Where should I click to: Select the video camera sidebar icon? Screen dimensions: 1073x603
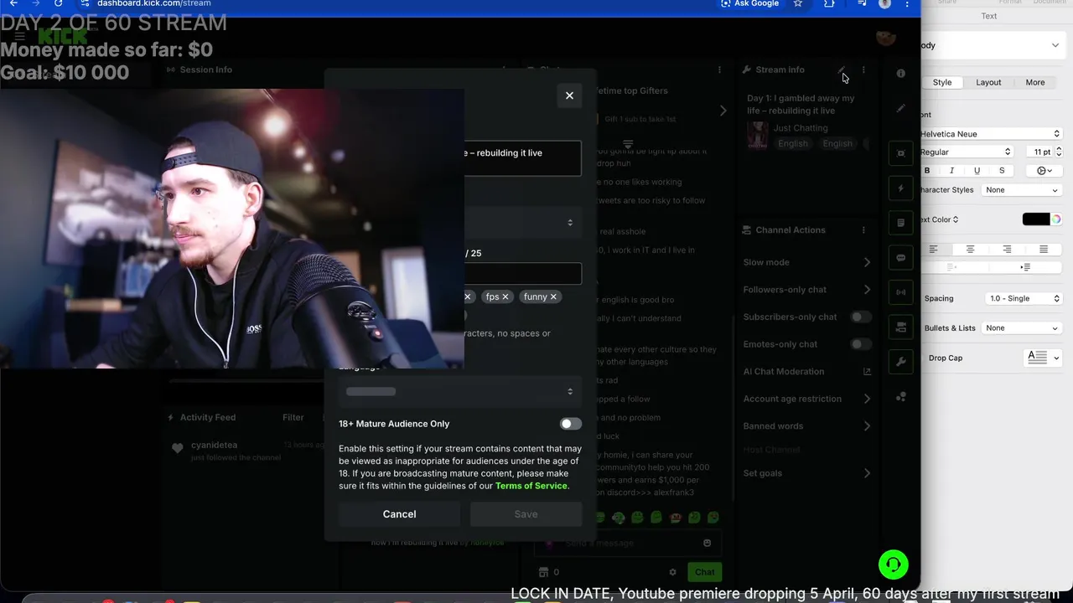pyautogui.click(x=901, y=327)
